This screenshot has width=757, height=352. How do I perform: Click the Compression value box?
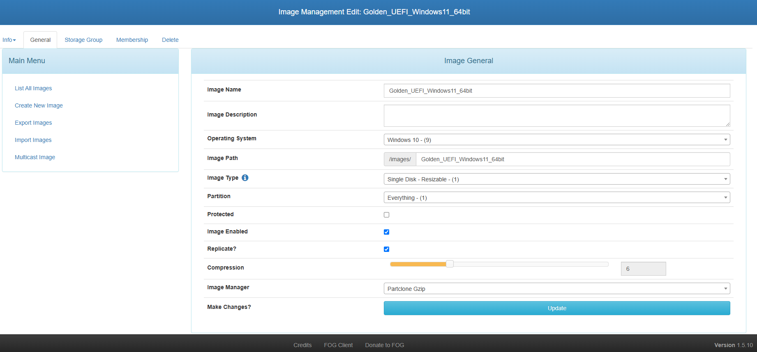pyautogui.click(x=643, y=269)
